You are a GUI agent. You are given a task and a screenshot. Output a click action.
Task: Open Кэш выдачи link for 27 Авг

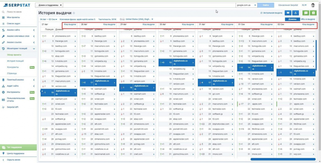pyautogui.click(x=70, y=24)
